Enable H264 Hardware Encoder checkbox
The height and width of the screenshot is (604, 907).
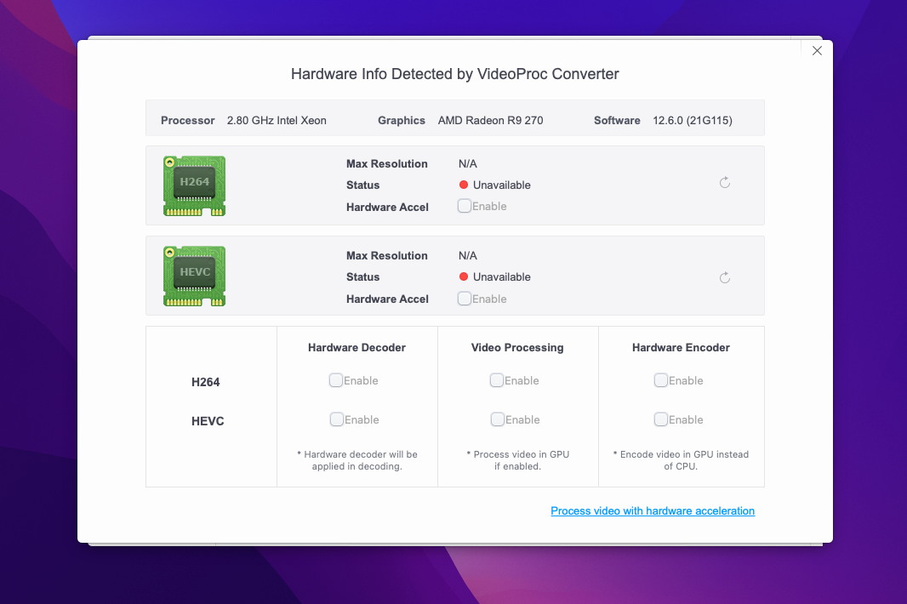tap(661, 380)
